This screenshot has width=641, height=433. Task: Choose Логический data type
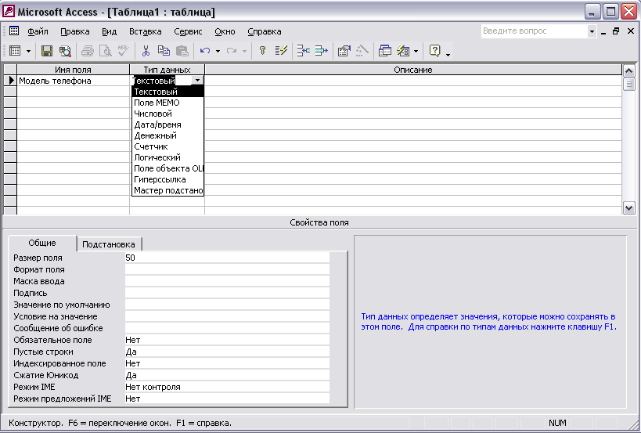pos(167,157)
